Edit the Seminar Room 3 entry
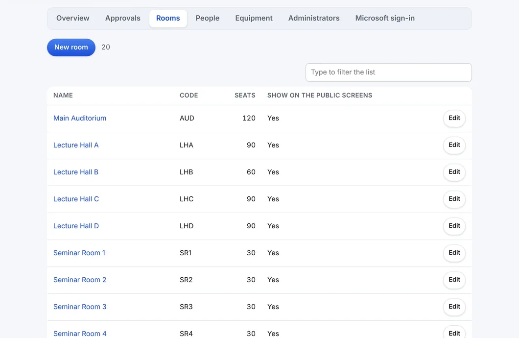The image size is (519, 338). [x=454, y=307]
